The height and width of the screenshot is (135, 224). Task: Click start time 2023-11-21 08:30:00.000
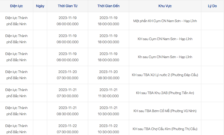(68, 111)
